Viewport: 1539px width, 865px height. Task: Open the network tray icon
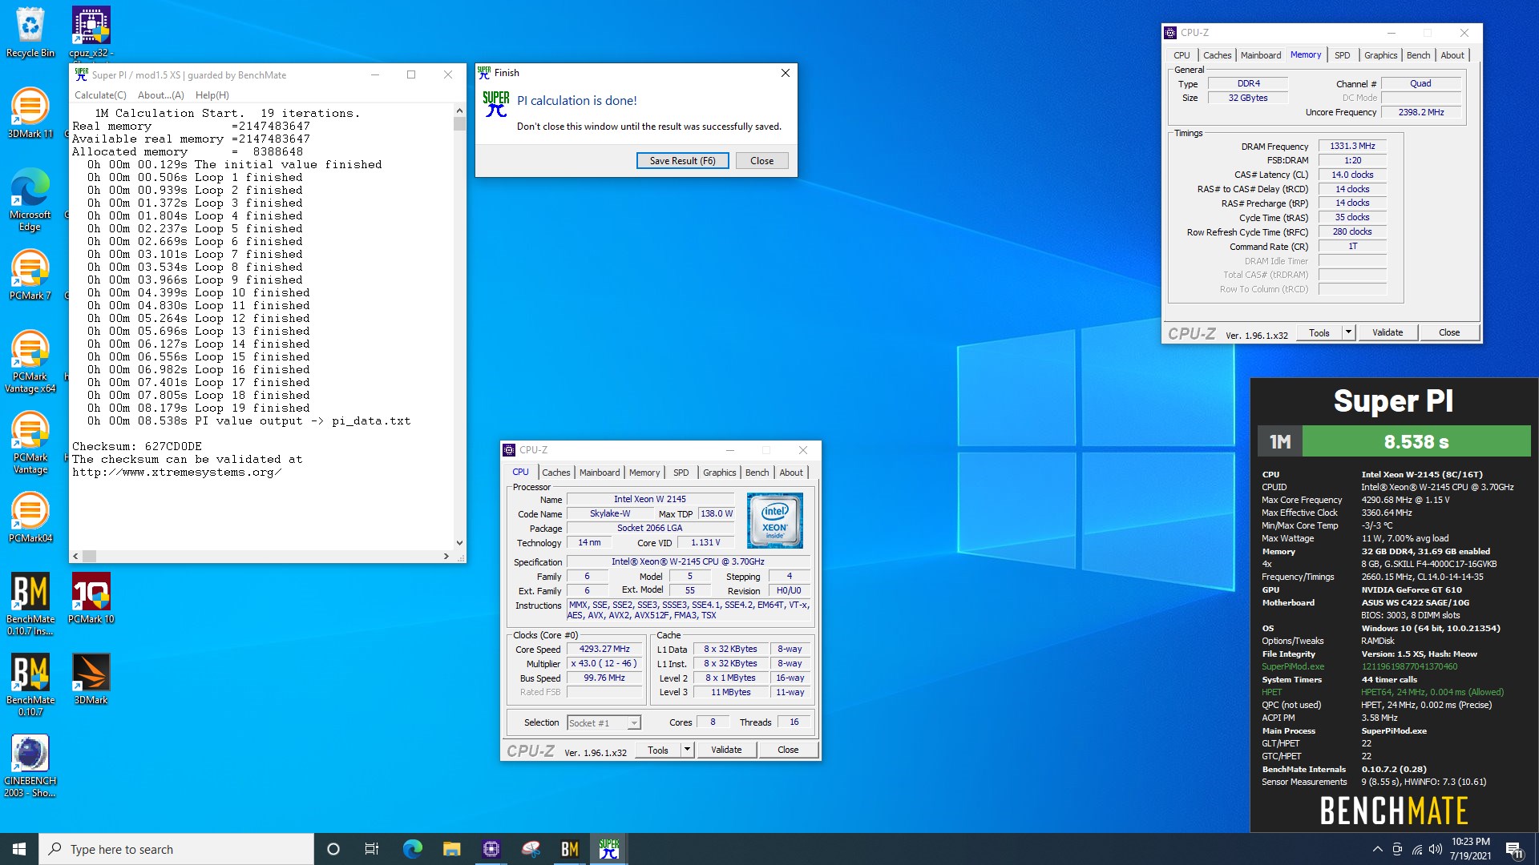(x=1416, y=849)
